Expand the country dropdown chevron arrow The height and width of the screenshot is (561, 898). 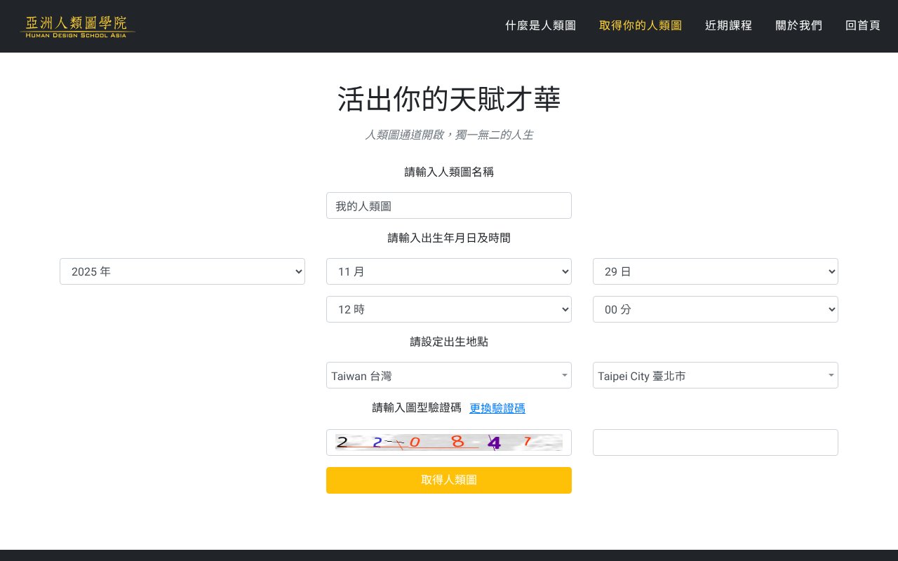(x=565, y=375)
